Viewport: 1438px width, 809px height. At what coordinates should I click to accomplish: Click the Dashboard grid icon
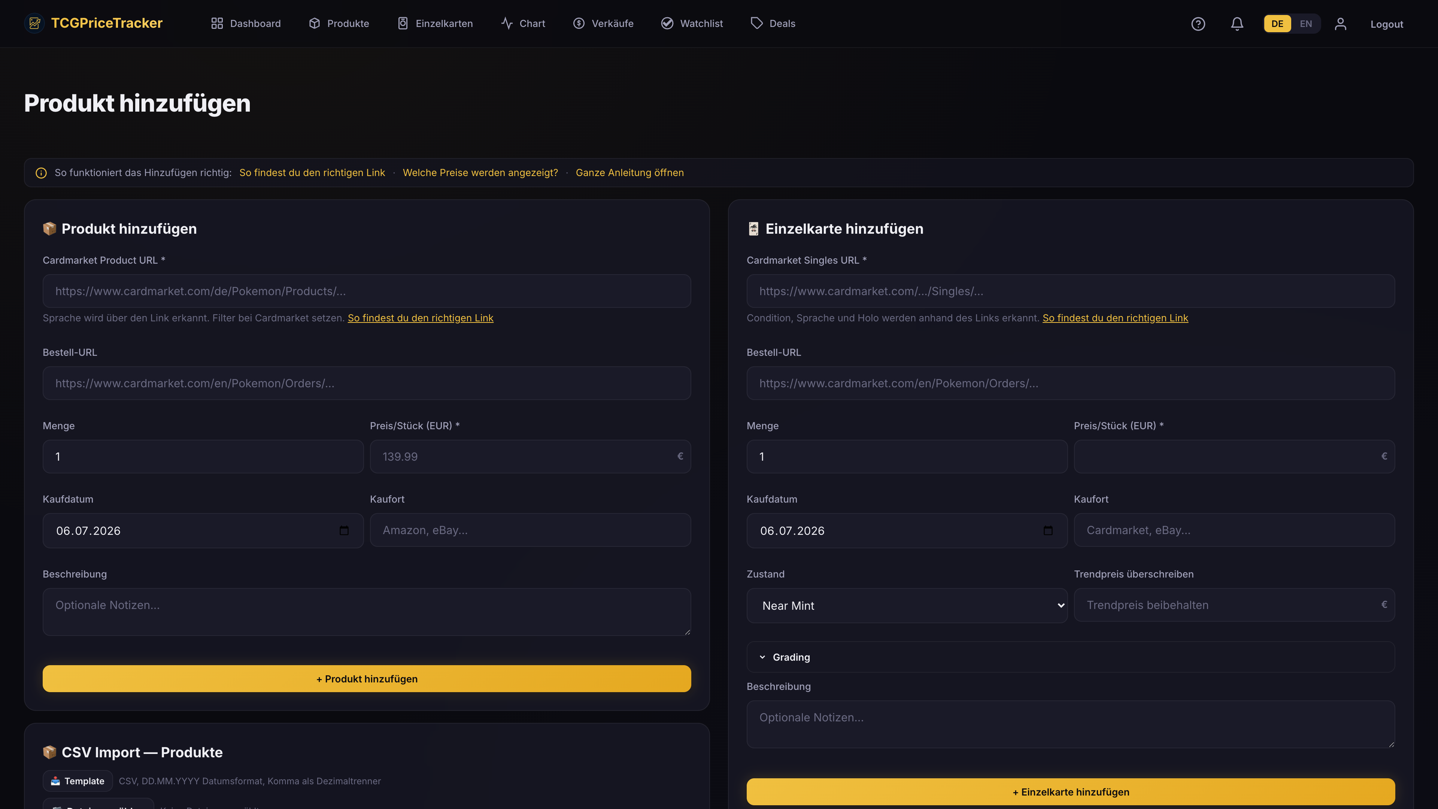pos(217,24)
